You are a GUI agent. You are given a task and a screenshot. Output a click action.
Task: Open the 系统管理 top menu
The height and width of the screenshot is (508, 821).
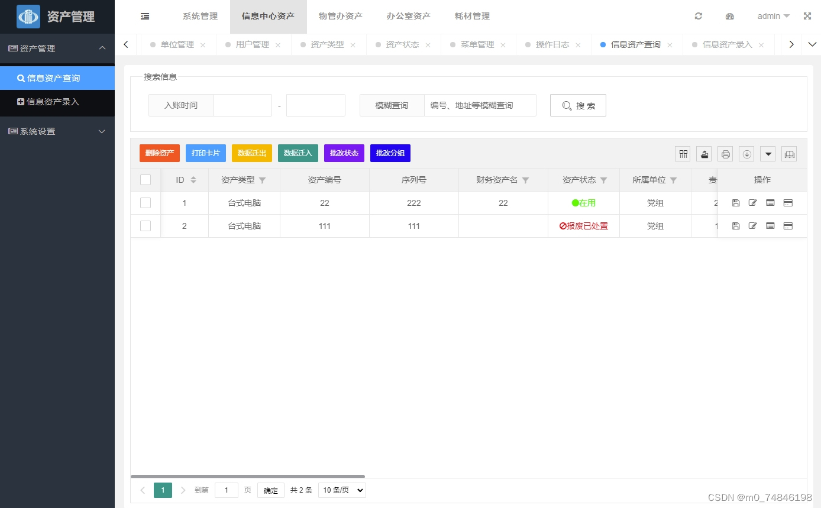(200, 17)
